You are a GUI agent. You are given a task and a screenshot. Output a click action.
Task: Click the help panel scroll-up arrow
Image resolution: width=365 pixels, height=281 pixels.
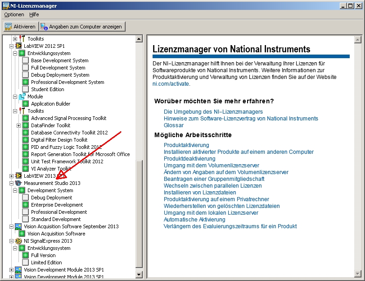(357, 40)
